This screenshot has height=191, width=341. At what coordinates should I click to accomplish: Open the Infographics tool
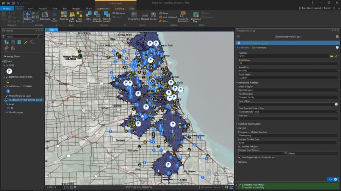tap(133, 14)
